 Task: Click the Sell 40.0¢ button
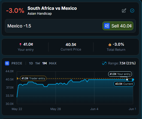pyautogui.click(x=118, y=26)
